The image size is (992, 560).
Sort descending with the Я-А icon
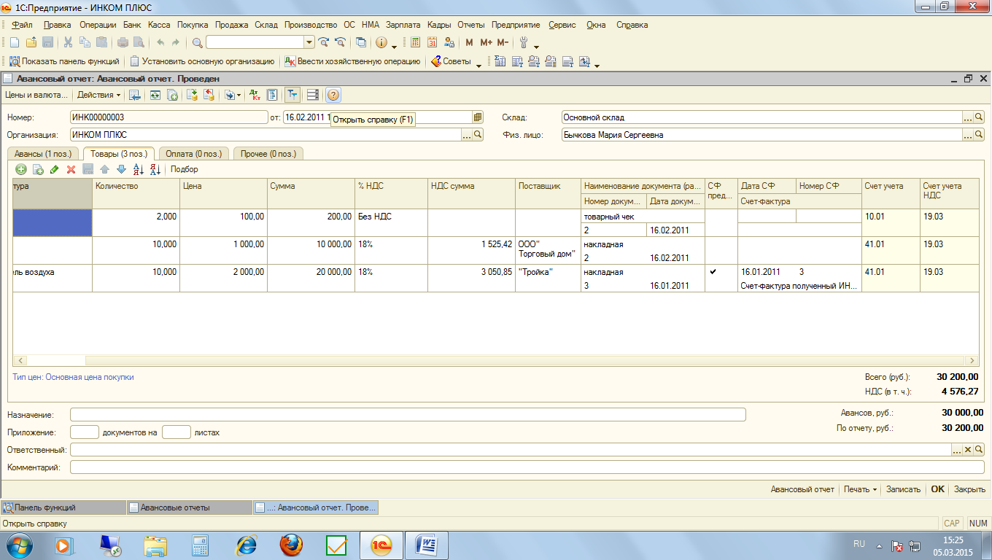155,169
